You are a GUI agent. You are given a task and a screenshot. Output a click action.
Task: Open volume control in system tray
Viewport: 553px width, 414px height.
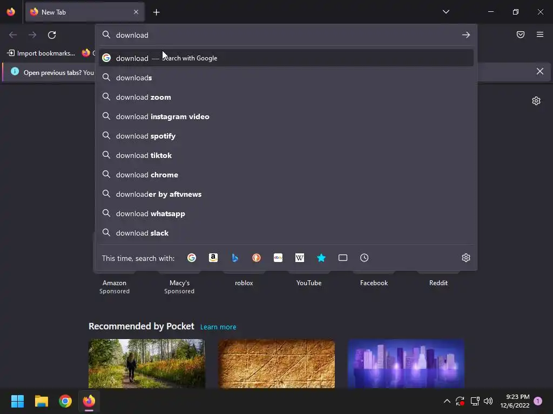pyautogui.click(x=488, y=401)
